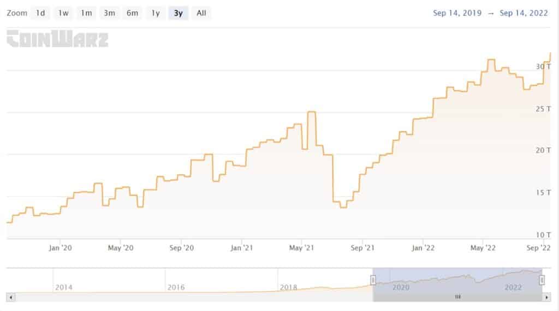Choose the 3m zoom option
The width and height of the screenshot is (559, 311).
click(x=109, y=13)
